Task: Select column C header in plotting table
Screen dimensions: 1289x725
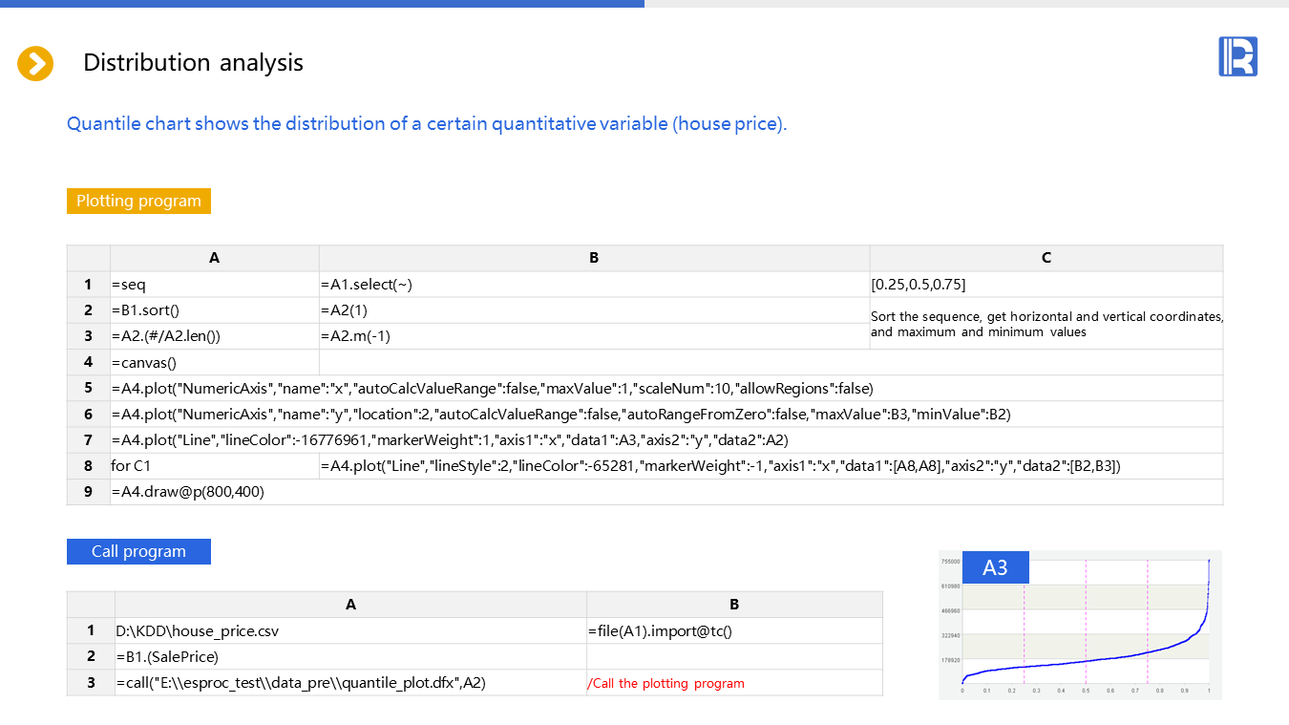Action: [x=1046, y=258]
